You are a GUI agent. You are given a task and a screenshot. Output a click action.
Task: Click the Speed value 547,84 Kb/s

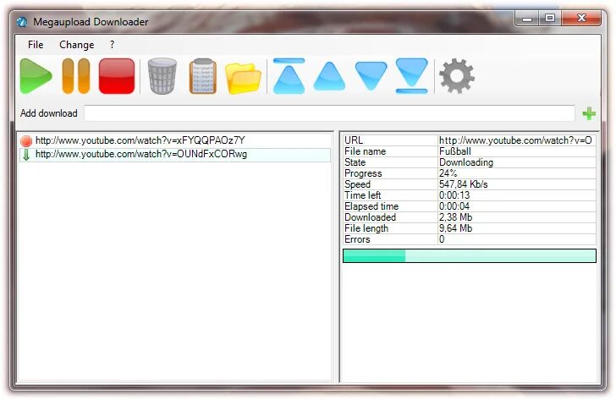tap(463, 184)
